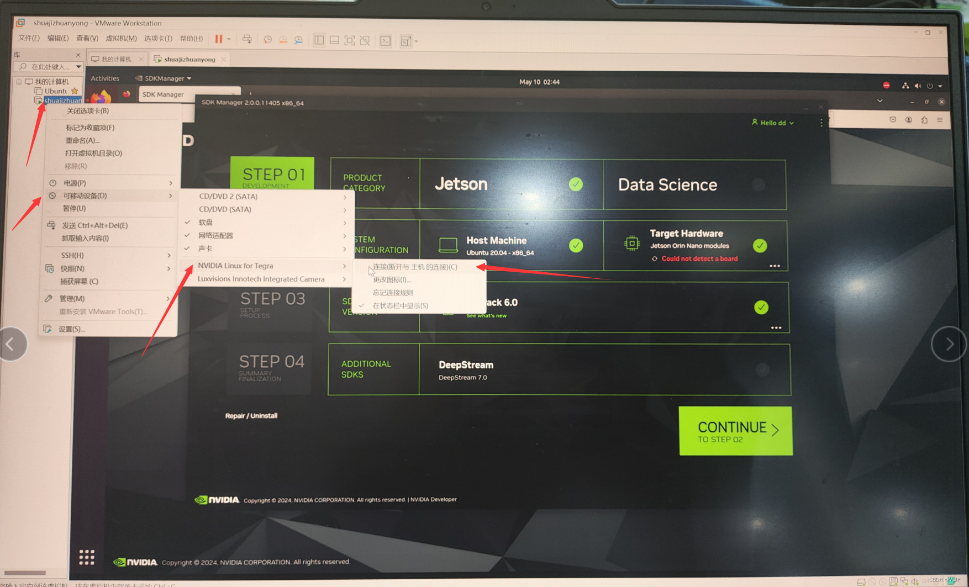Viewport: 969px width, 587px height.
Task: Choose 发送 Ctrl+Alt+Del(E) menu entry
Action: click(x=94, y=225)
